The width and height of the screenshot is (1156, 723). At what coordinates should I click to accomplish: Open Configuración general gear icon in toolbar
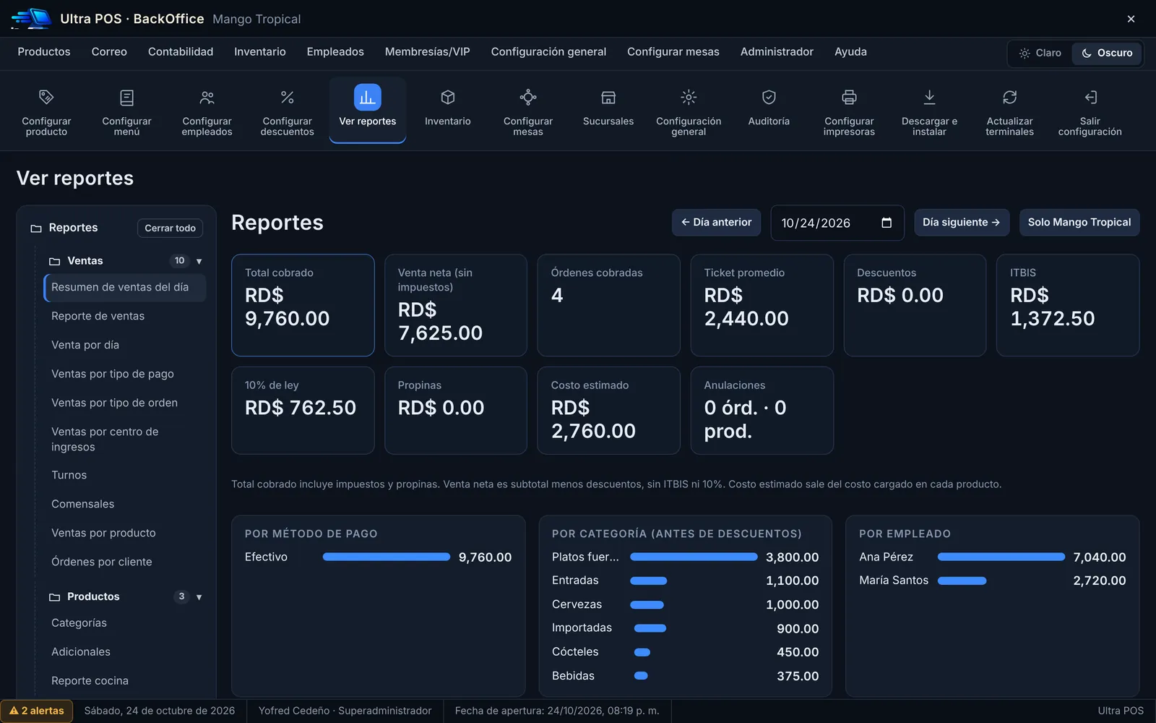coord(689,97)
